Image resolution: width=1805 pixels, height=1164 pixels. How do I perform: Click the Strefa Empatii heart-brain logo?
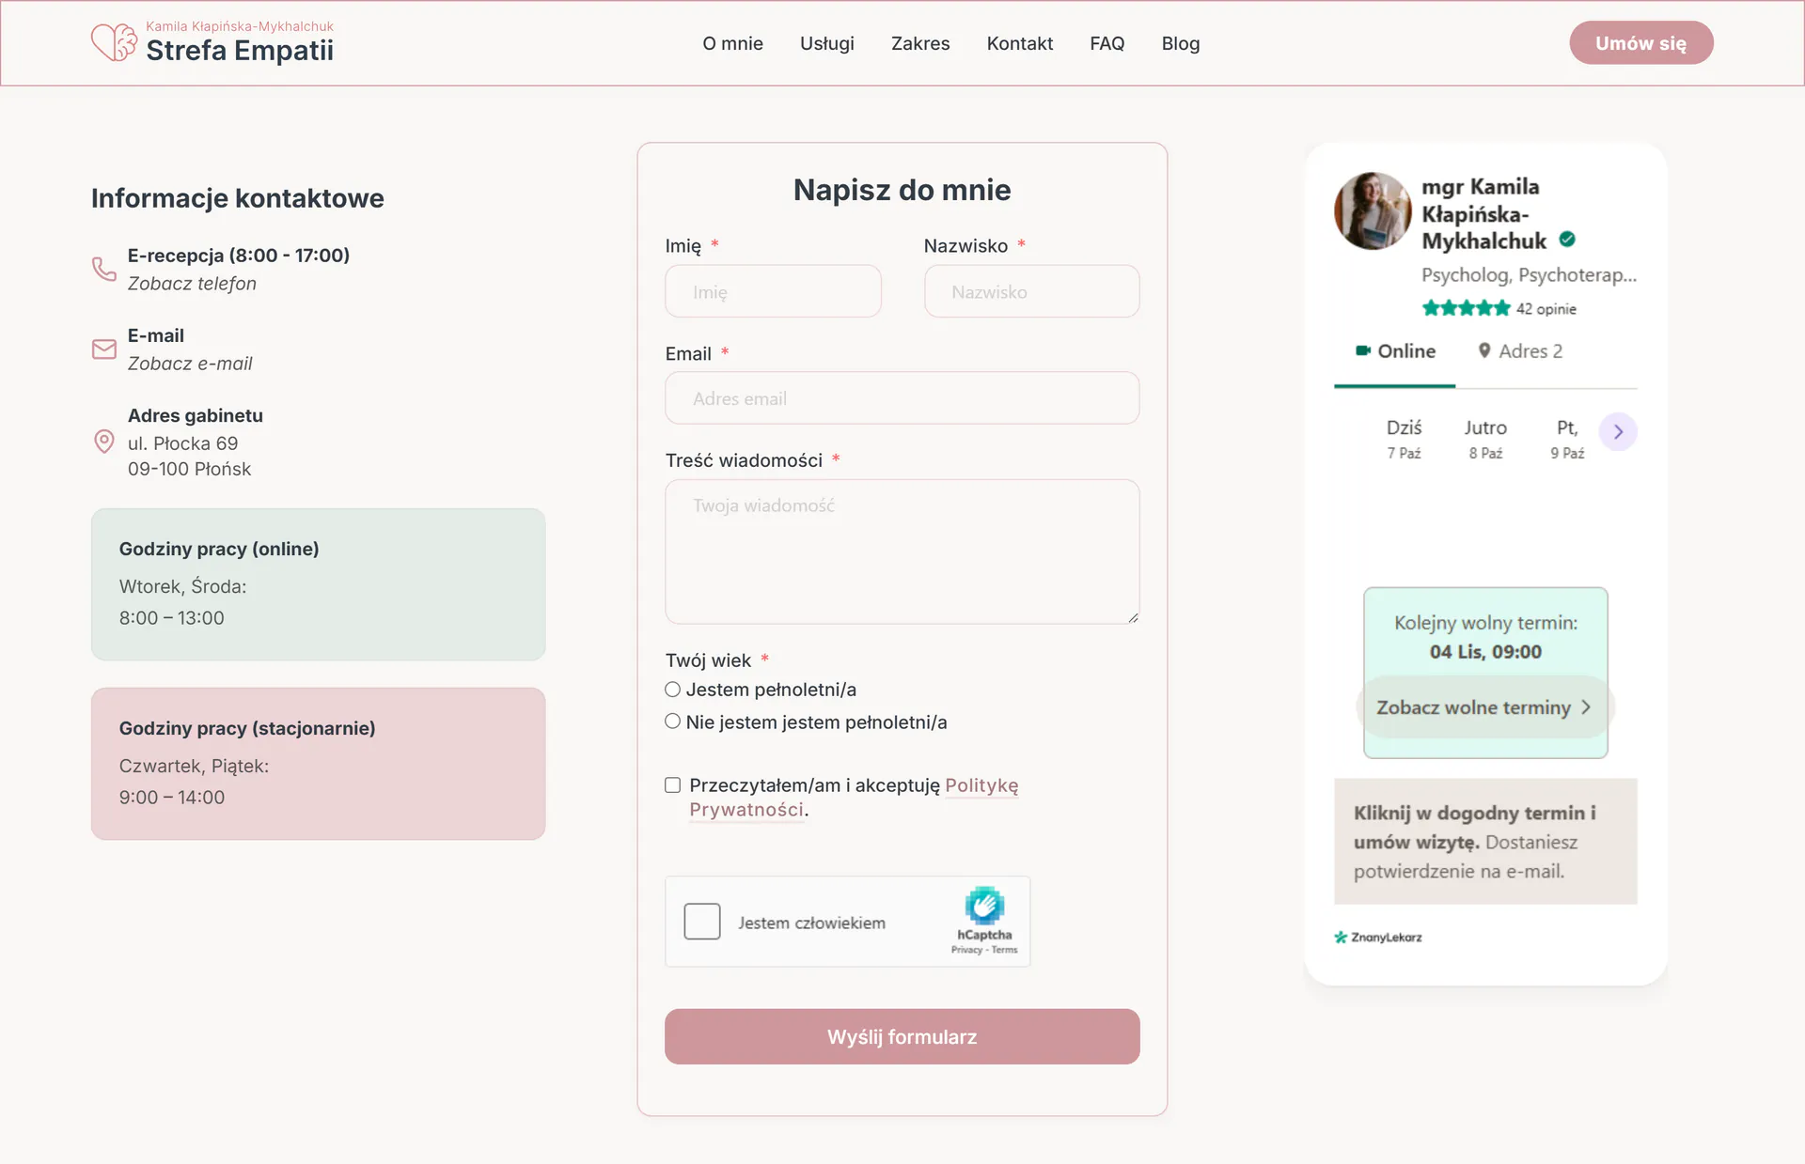pyautogui.click(x=114, y=42)
